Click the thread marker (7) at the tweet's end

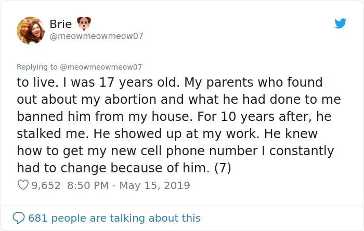(223, 168)
